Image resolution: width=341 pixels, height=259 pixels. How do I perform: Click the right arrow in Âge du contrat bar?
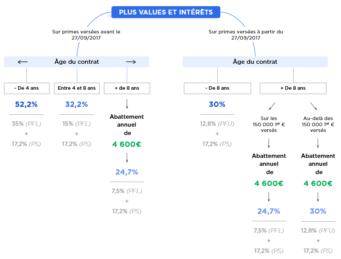pyautogui.click(x=131, y=62)
